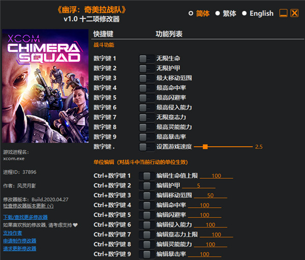
Task: Turn on 编辑闪避率 switch
Action: 147,215
